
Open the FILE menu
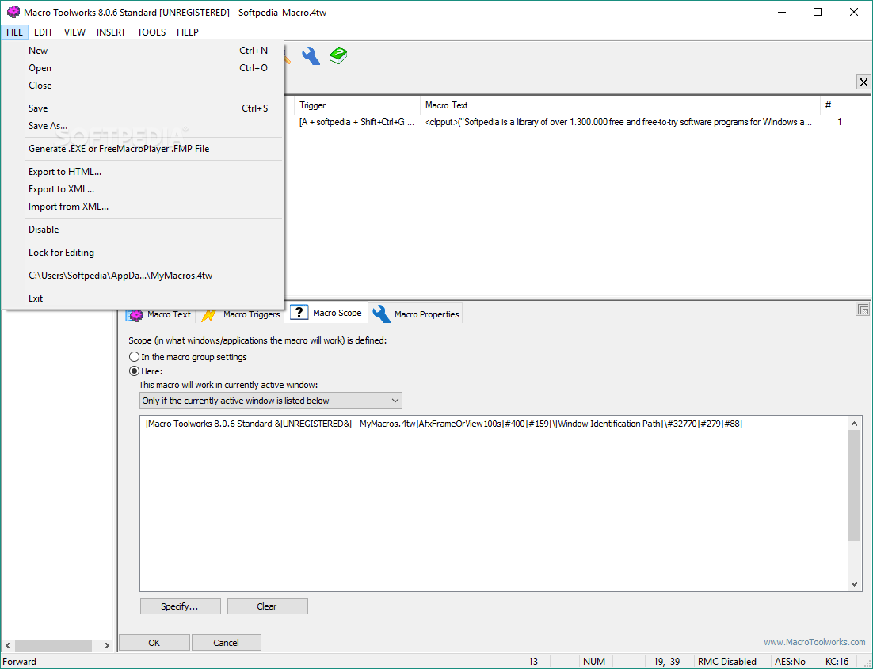[14, 32]
